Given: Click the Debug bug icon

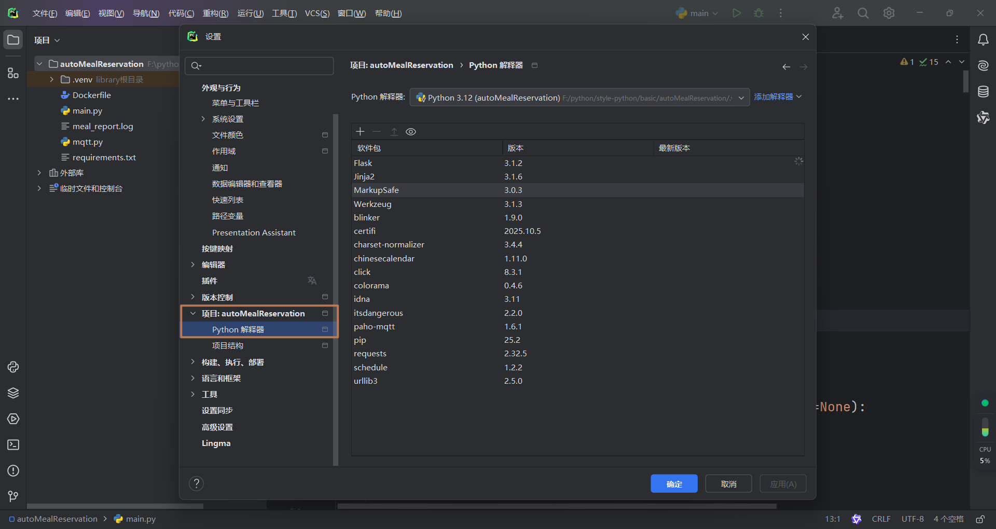Looking at the screenshot, I should pyautogui.click(x=759, y=13).
